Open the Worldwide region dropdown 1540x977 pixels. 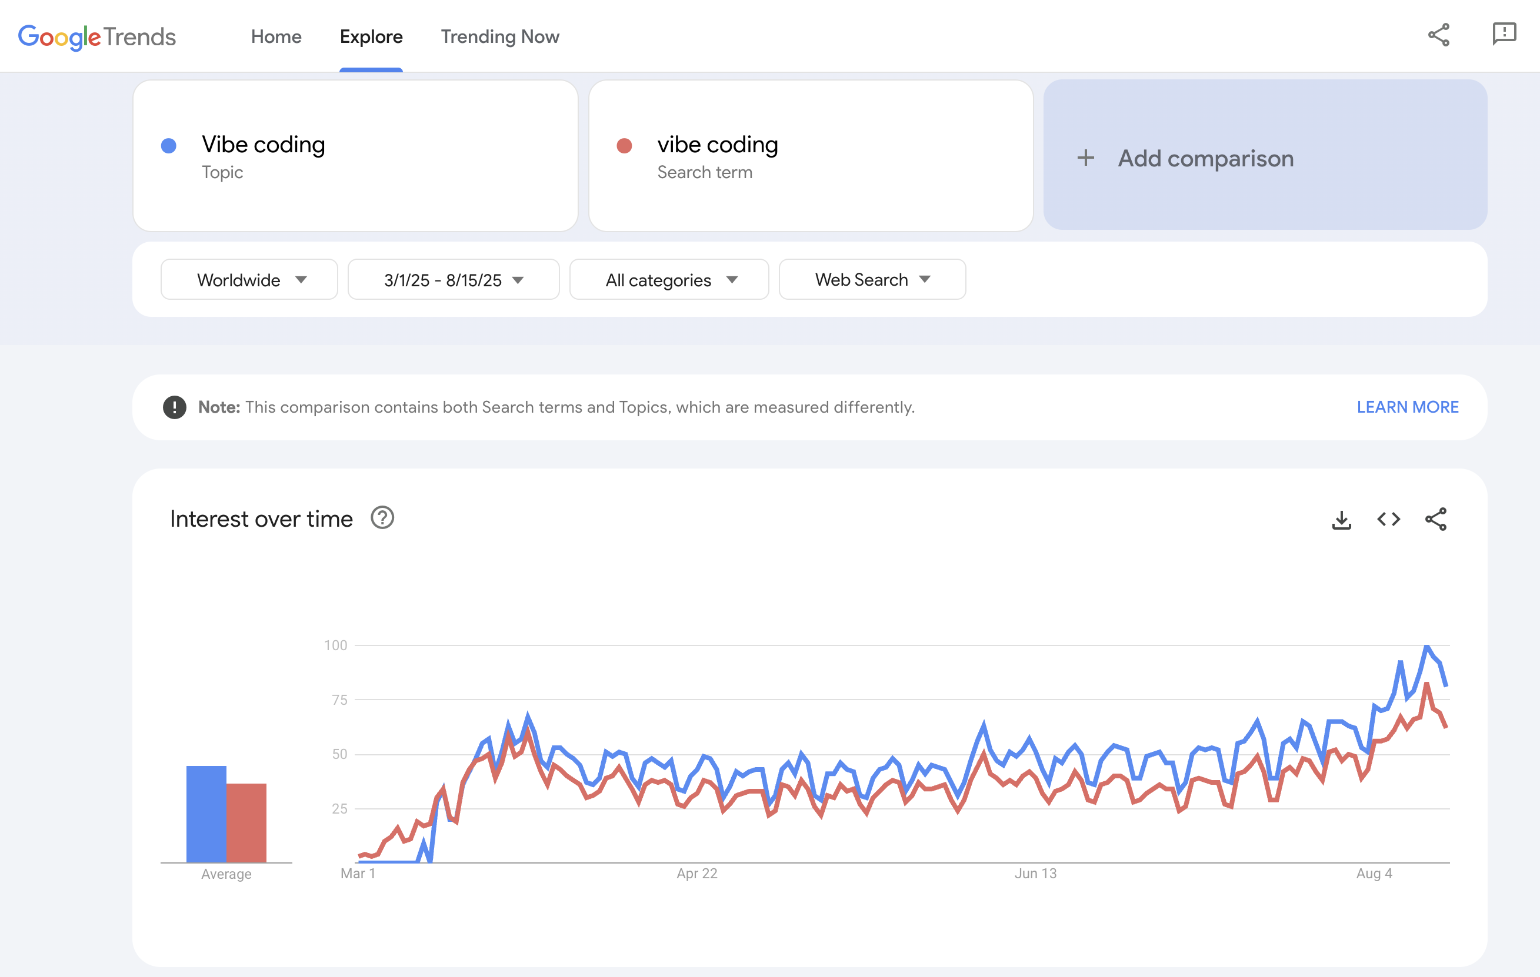click(249, 279)
